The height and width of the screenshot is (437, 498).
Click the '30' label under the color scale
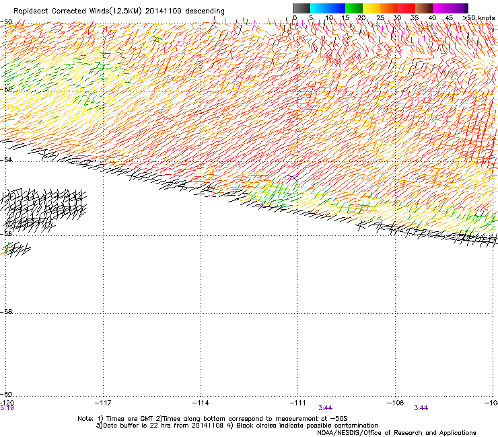coord(397,17)
